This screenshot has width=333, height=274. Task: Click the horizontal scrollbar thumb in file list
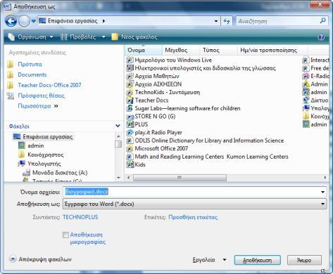click(x=180, y=178)
